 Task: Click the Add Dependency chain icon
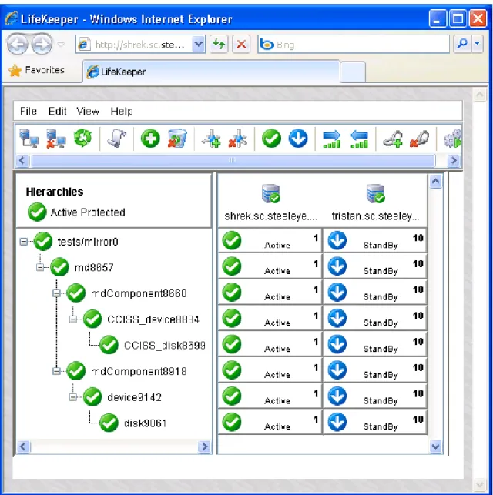393,139
